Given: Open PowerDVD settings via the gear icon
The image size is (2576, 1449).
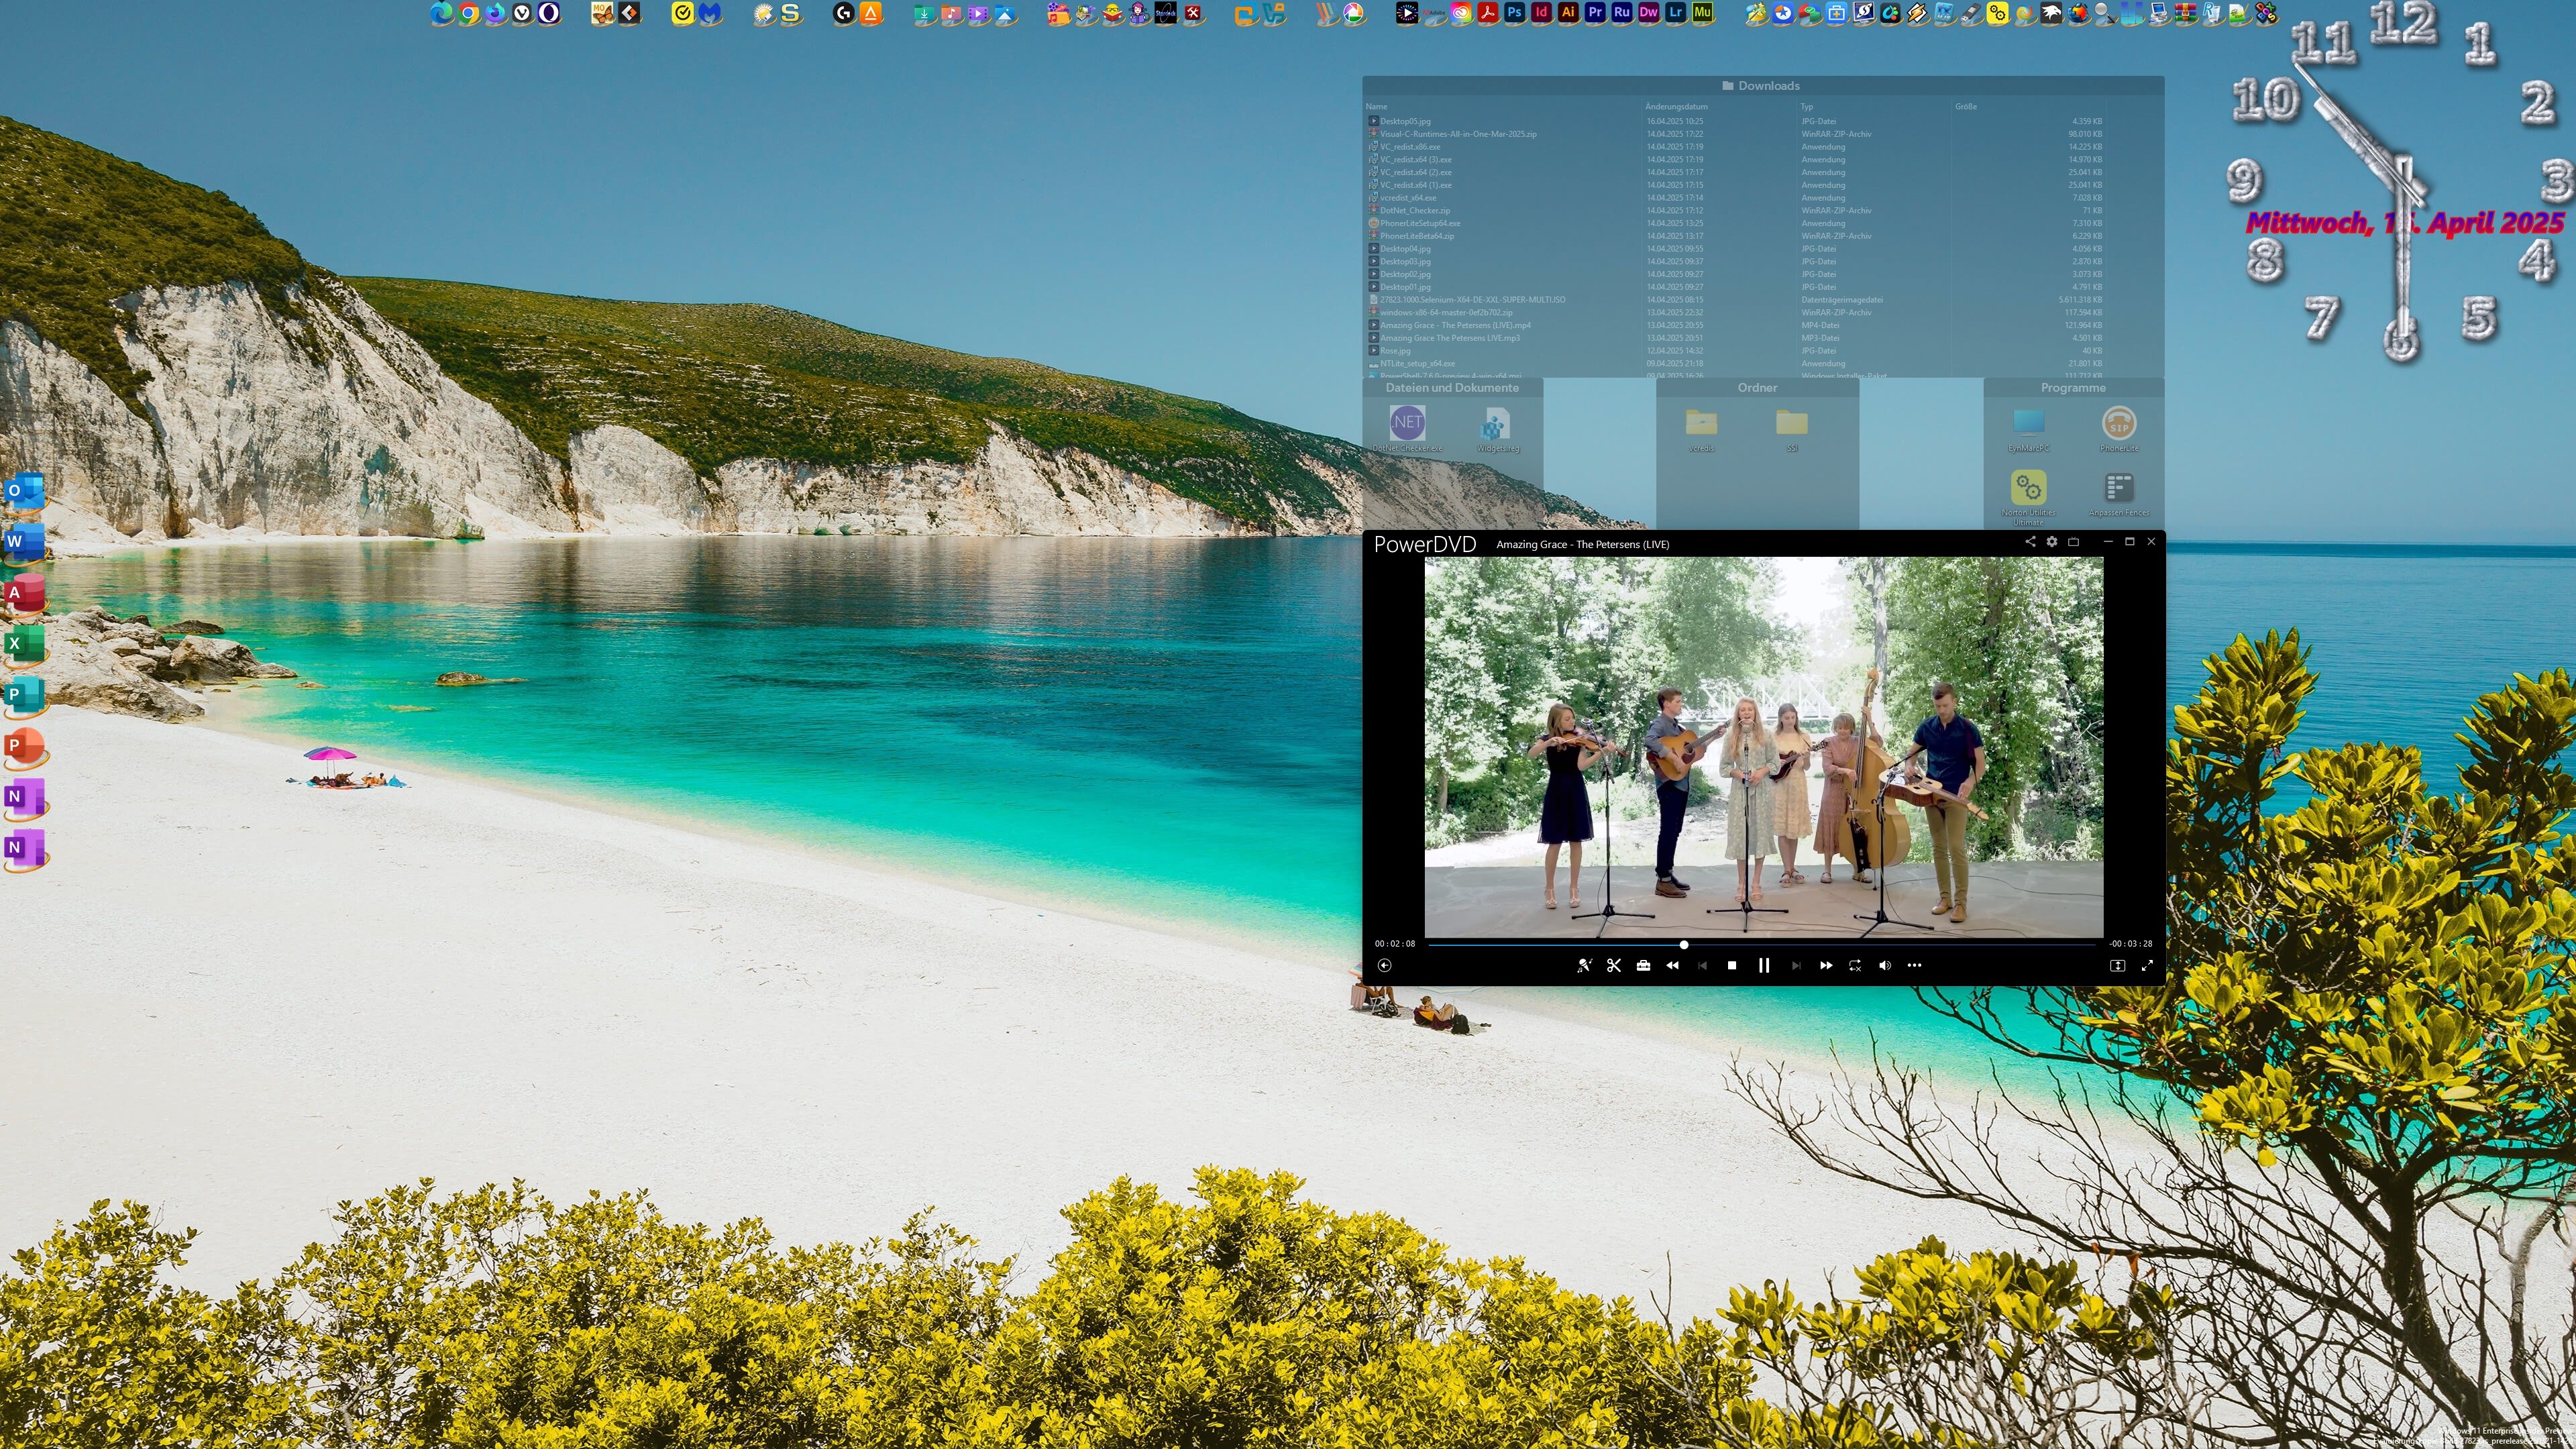Looking at the screenshot, I should click(2051, 541).
